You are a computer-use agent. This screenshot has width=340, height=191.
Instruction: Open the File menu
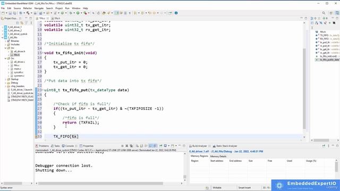coord(3,8)
